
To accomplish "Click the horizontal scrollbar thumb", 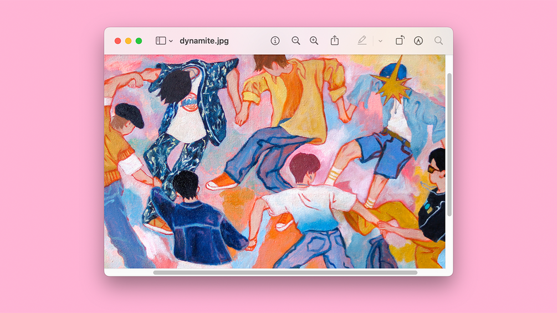I will point(285,273).
